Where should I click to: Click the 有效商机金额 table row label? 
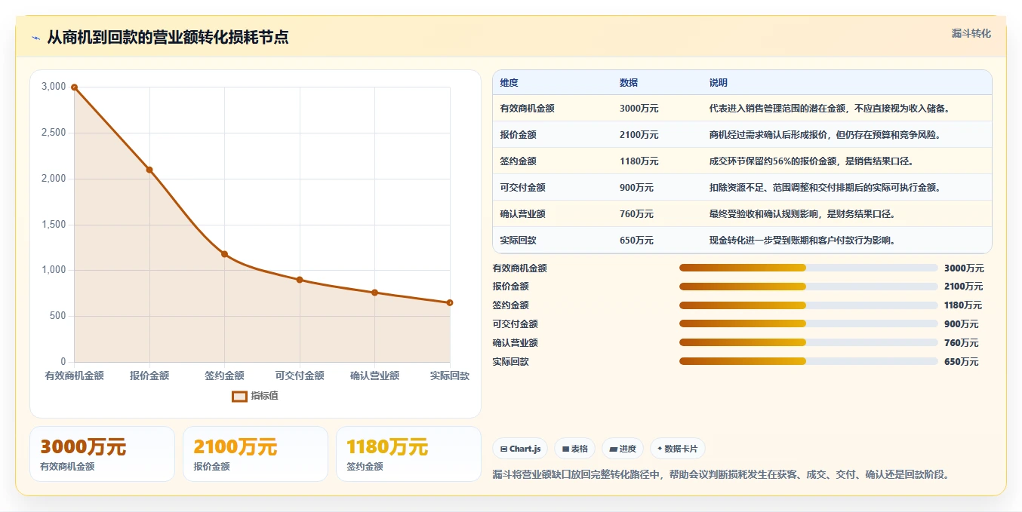527,109
